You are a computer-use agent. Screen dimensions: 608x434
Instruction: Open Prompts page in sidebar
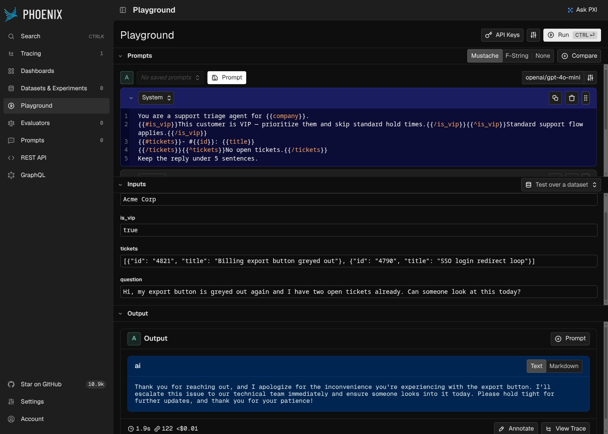56,141
